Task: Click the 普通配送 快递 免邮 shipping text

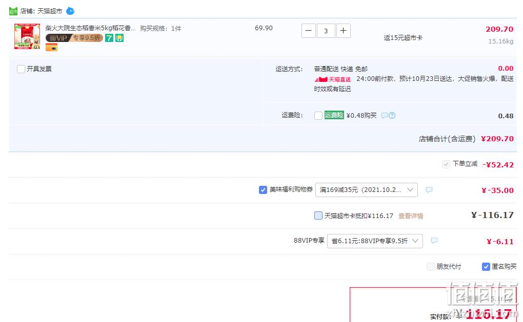Action: tap(340, 69)
